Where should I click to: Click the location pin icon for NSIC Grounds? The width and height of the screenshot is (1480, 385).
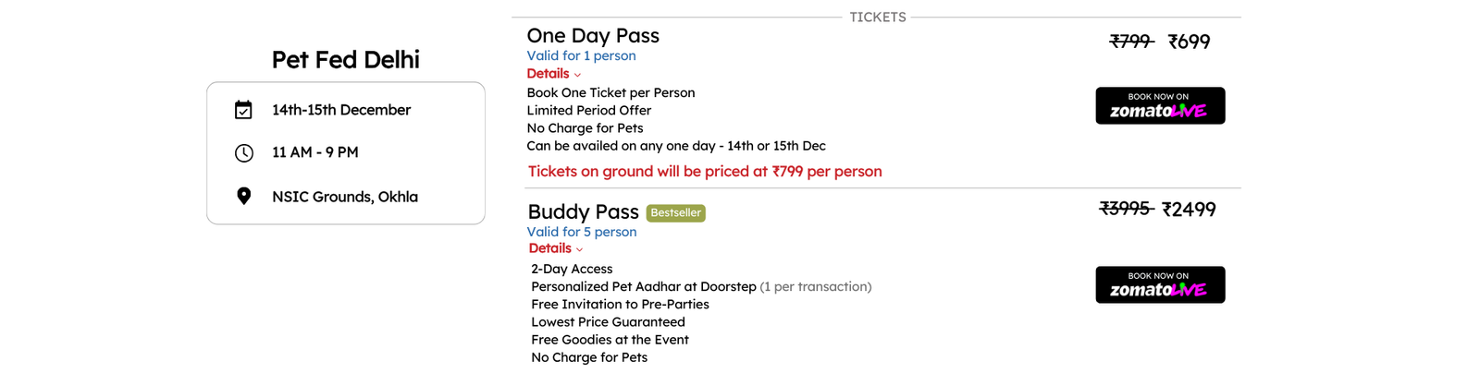(x=243, y=196)
